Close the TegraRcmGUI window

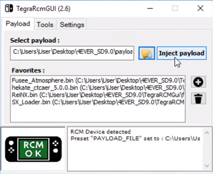200,8
